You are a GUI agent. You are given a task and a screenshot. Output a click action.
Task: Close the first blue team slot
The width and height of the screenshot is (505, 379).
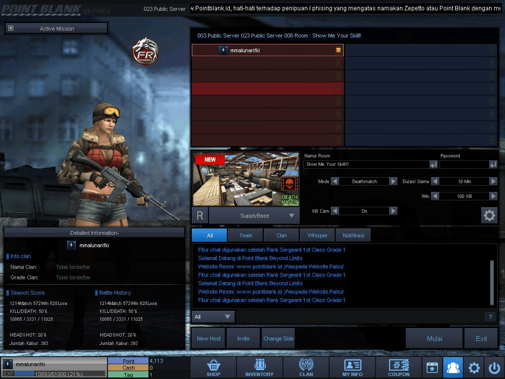(492, 50)
